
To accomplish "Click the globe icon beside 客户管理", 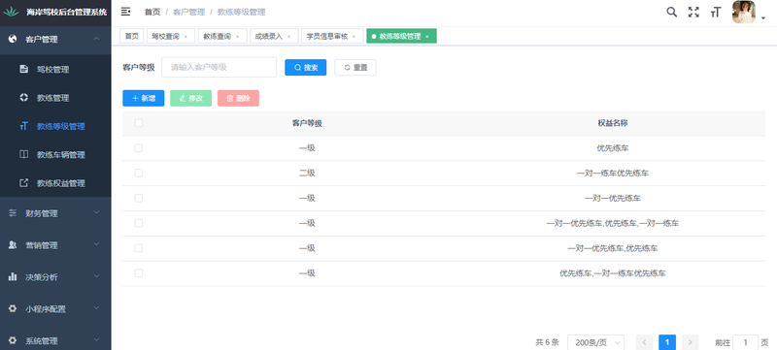I will coord(13,39).
